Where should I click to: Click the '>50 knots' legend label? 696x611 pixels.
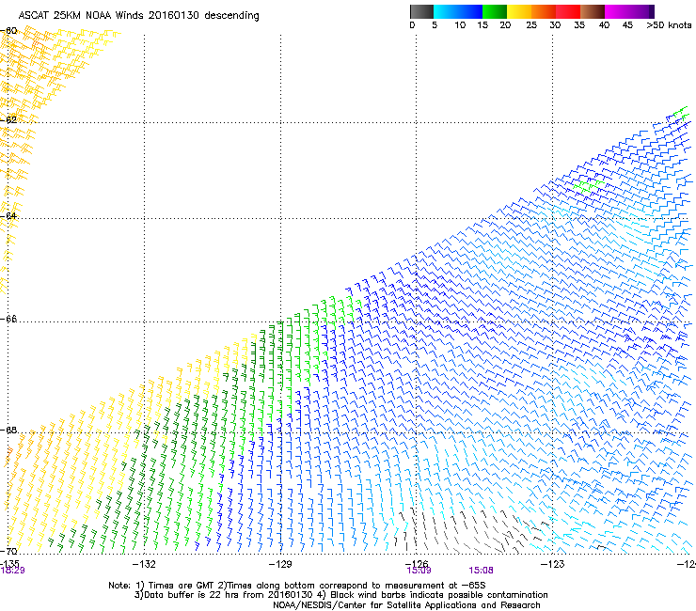(669, 25)
